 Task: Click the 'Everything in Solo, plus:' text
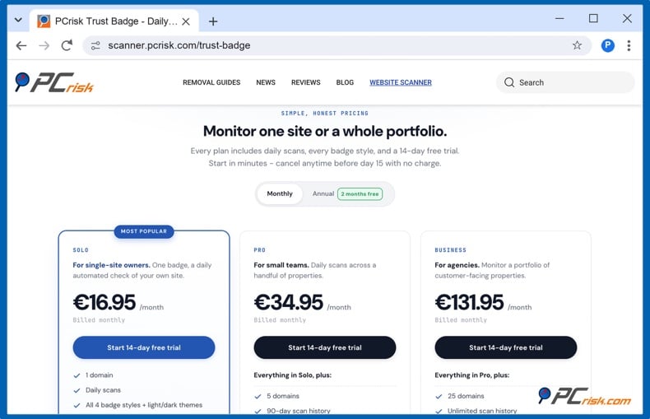pyautogui.click(x=293, y=375)
